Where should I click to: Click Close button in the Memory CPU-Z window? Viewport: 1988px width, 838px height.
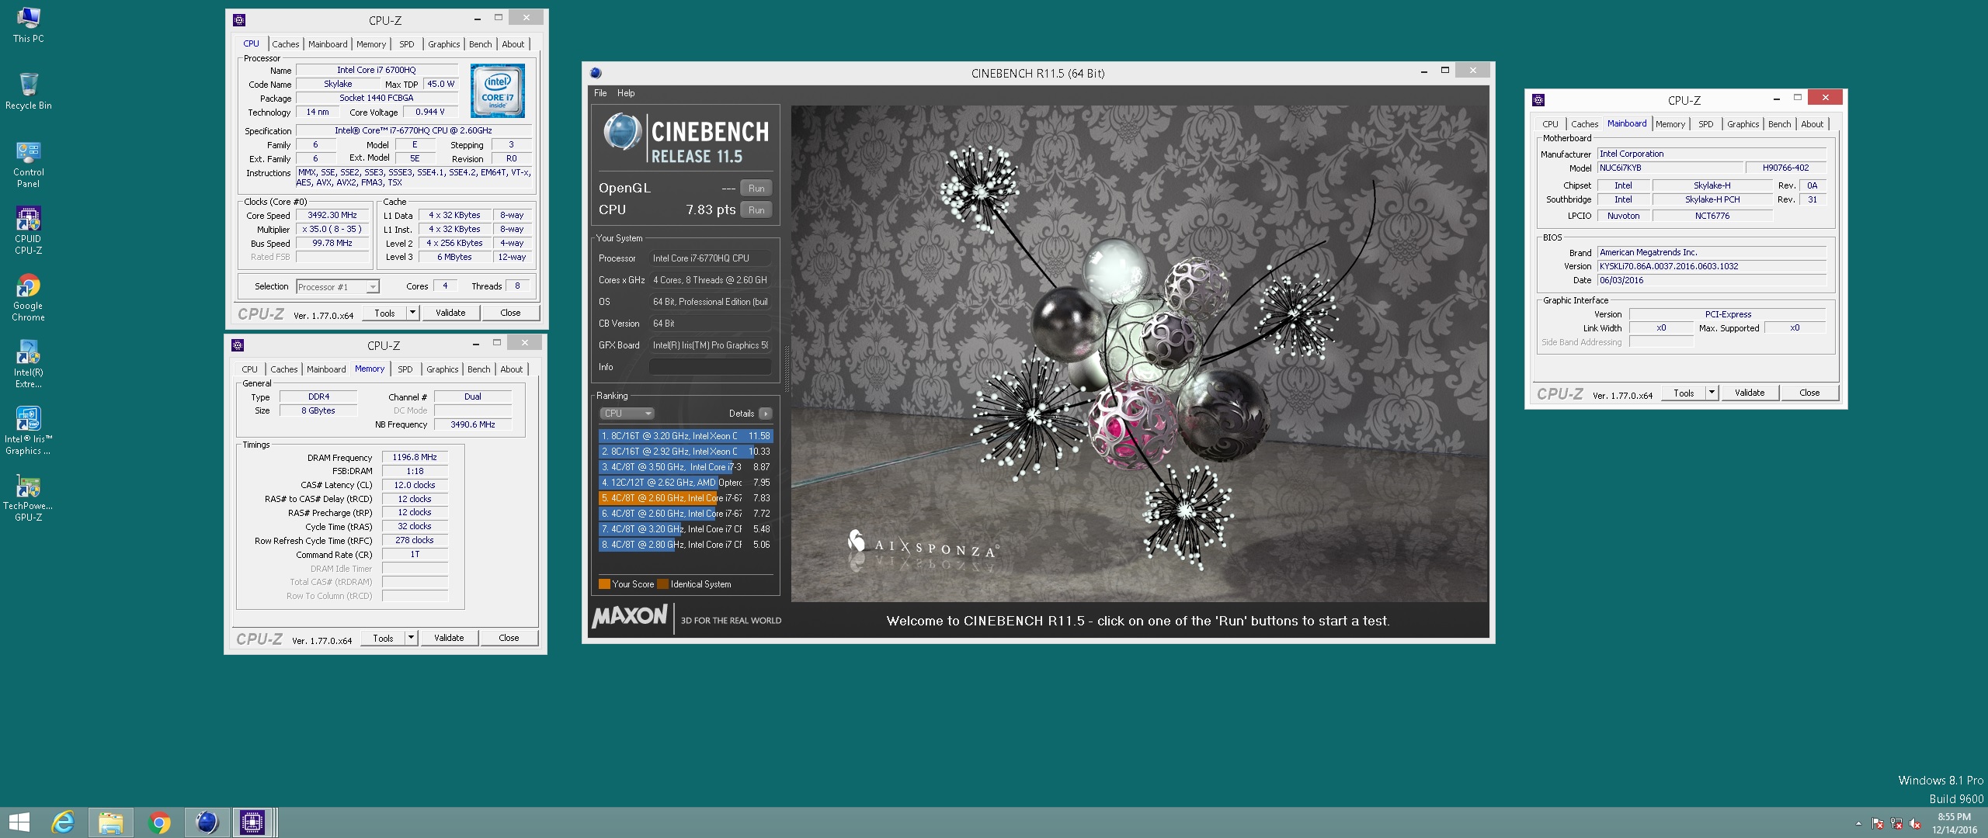pos(509,638)
